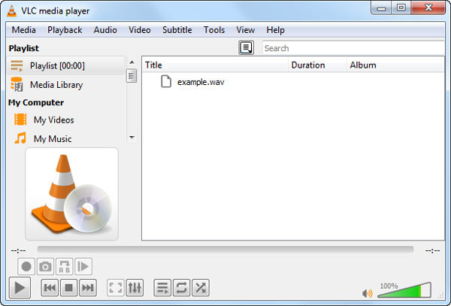The width and height of the screenshot is (451, 306).
Task: Stop playback
Action: click(x=68, y=287)
